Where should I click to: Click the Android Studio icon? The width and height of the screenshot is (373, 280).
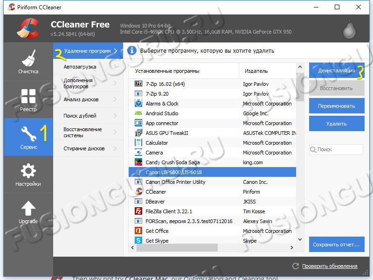tap(138, 113)
